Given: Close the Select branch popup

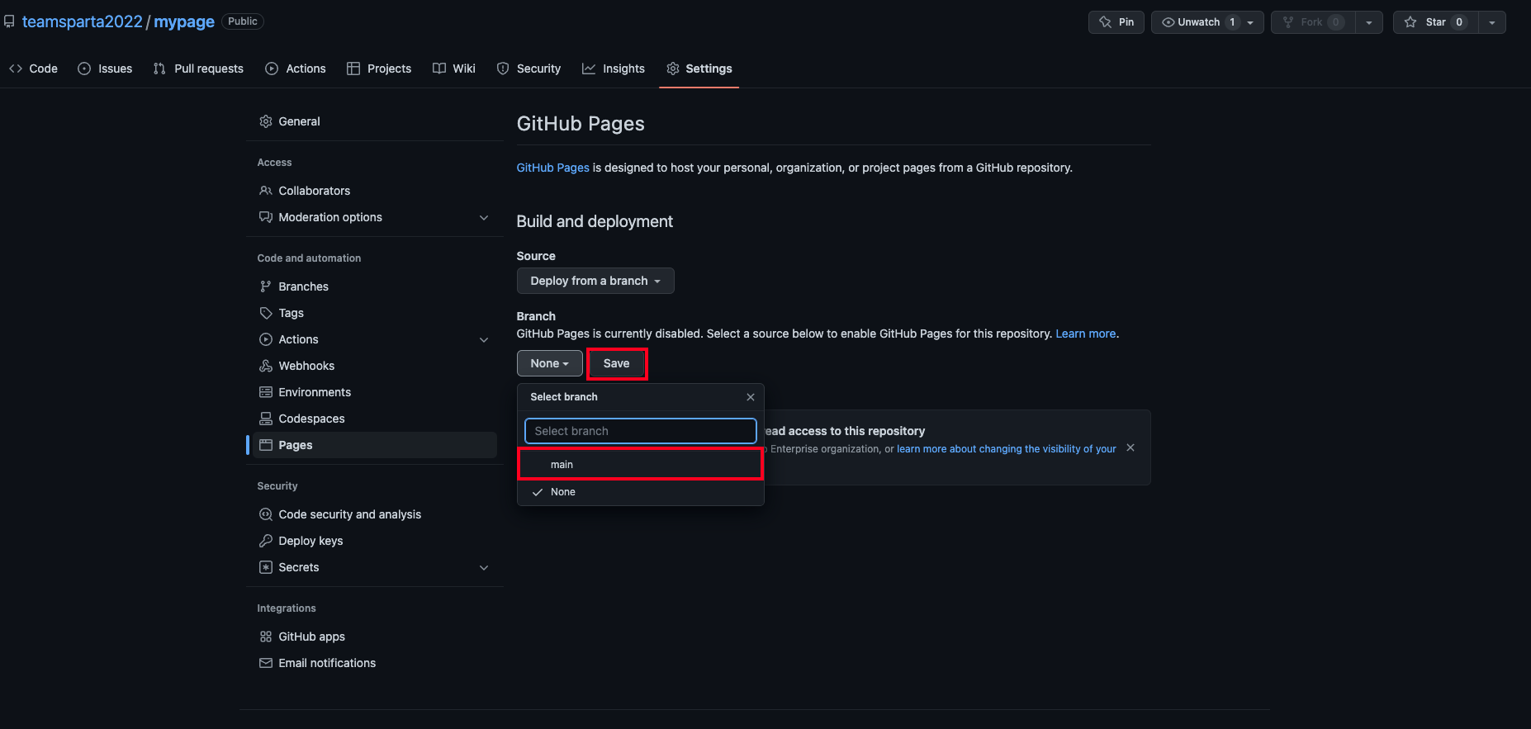Looking at the screenshot, I should [x=751, y=397].
